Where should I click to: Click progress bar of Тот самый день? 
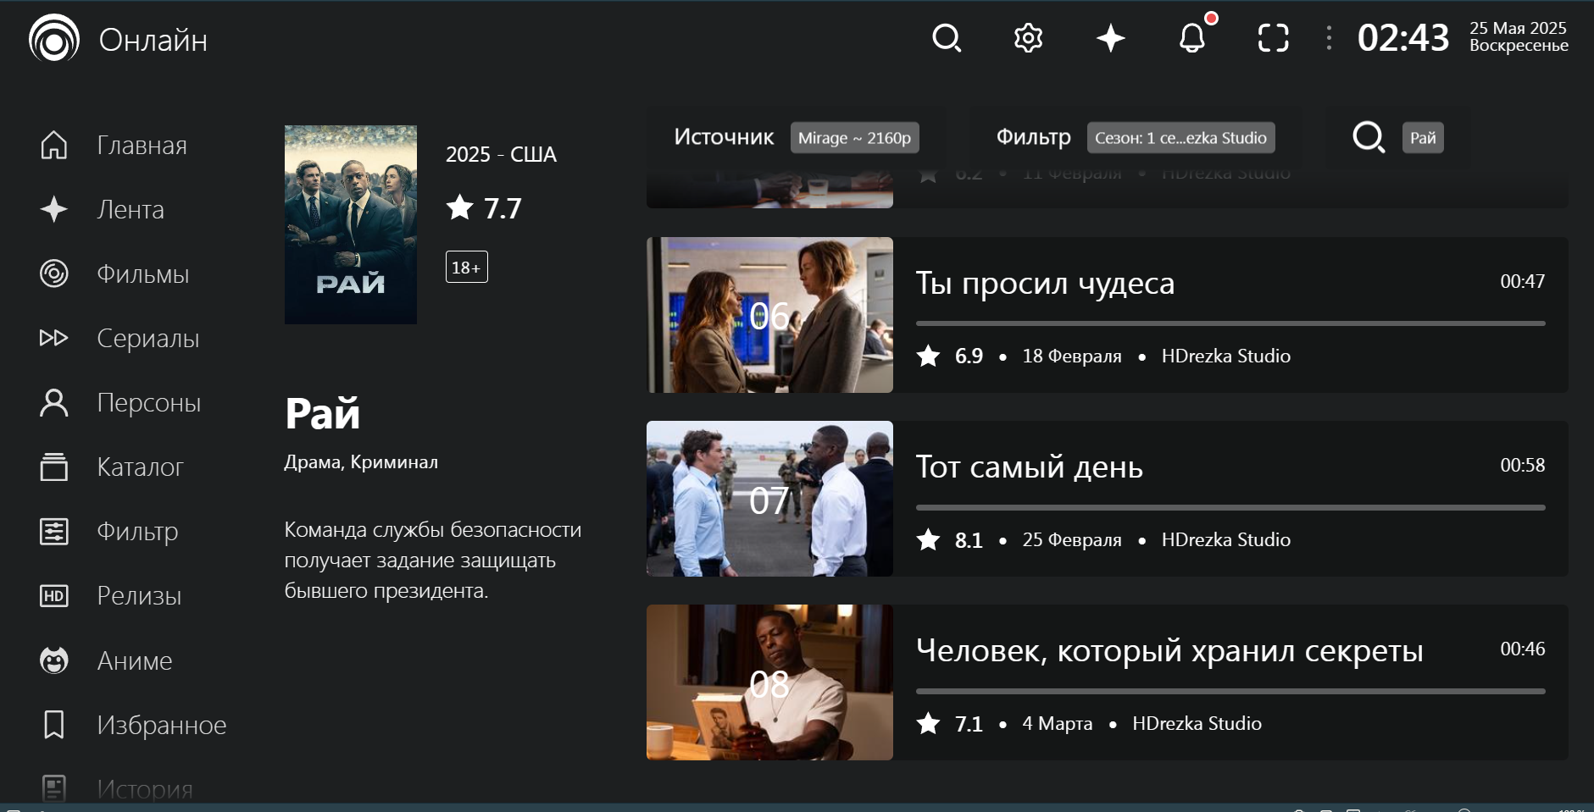click(x=1230, y=507)
